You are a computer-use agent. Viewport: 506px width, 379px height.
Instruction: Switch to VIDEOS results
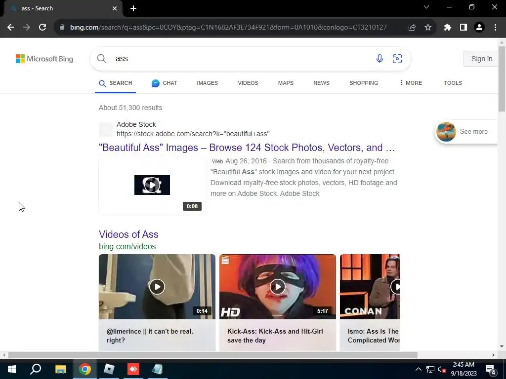tap(248, 83)
